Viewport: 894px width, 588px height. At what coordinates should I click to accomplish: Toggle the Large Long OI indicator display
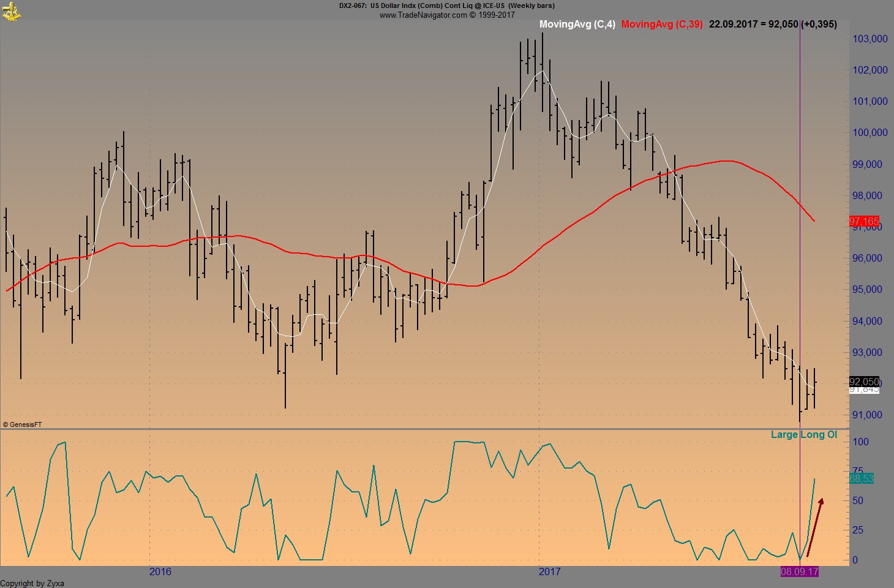pos(803,434)
